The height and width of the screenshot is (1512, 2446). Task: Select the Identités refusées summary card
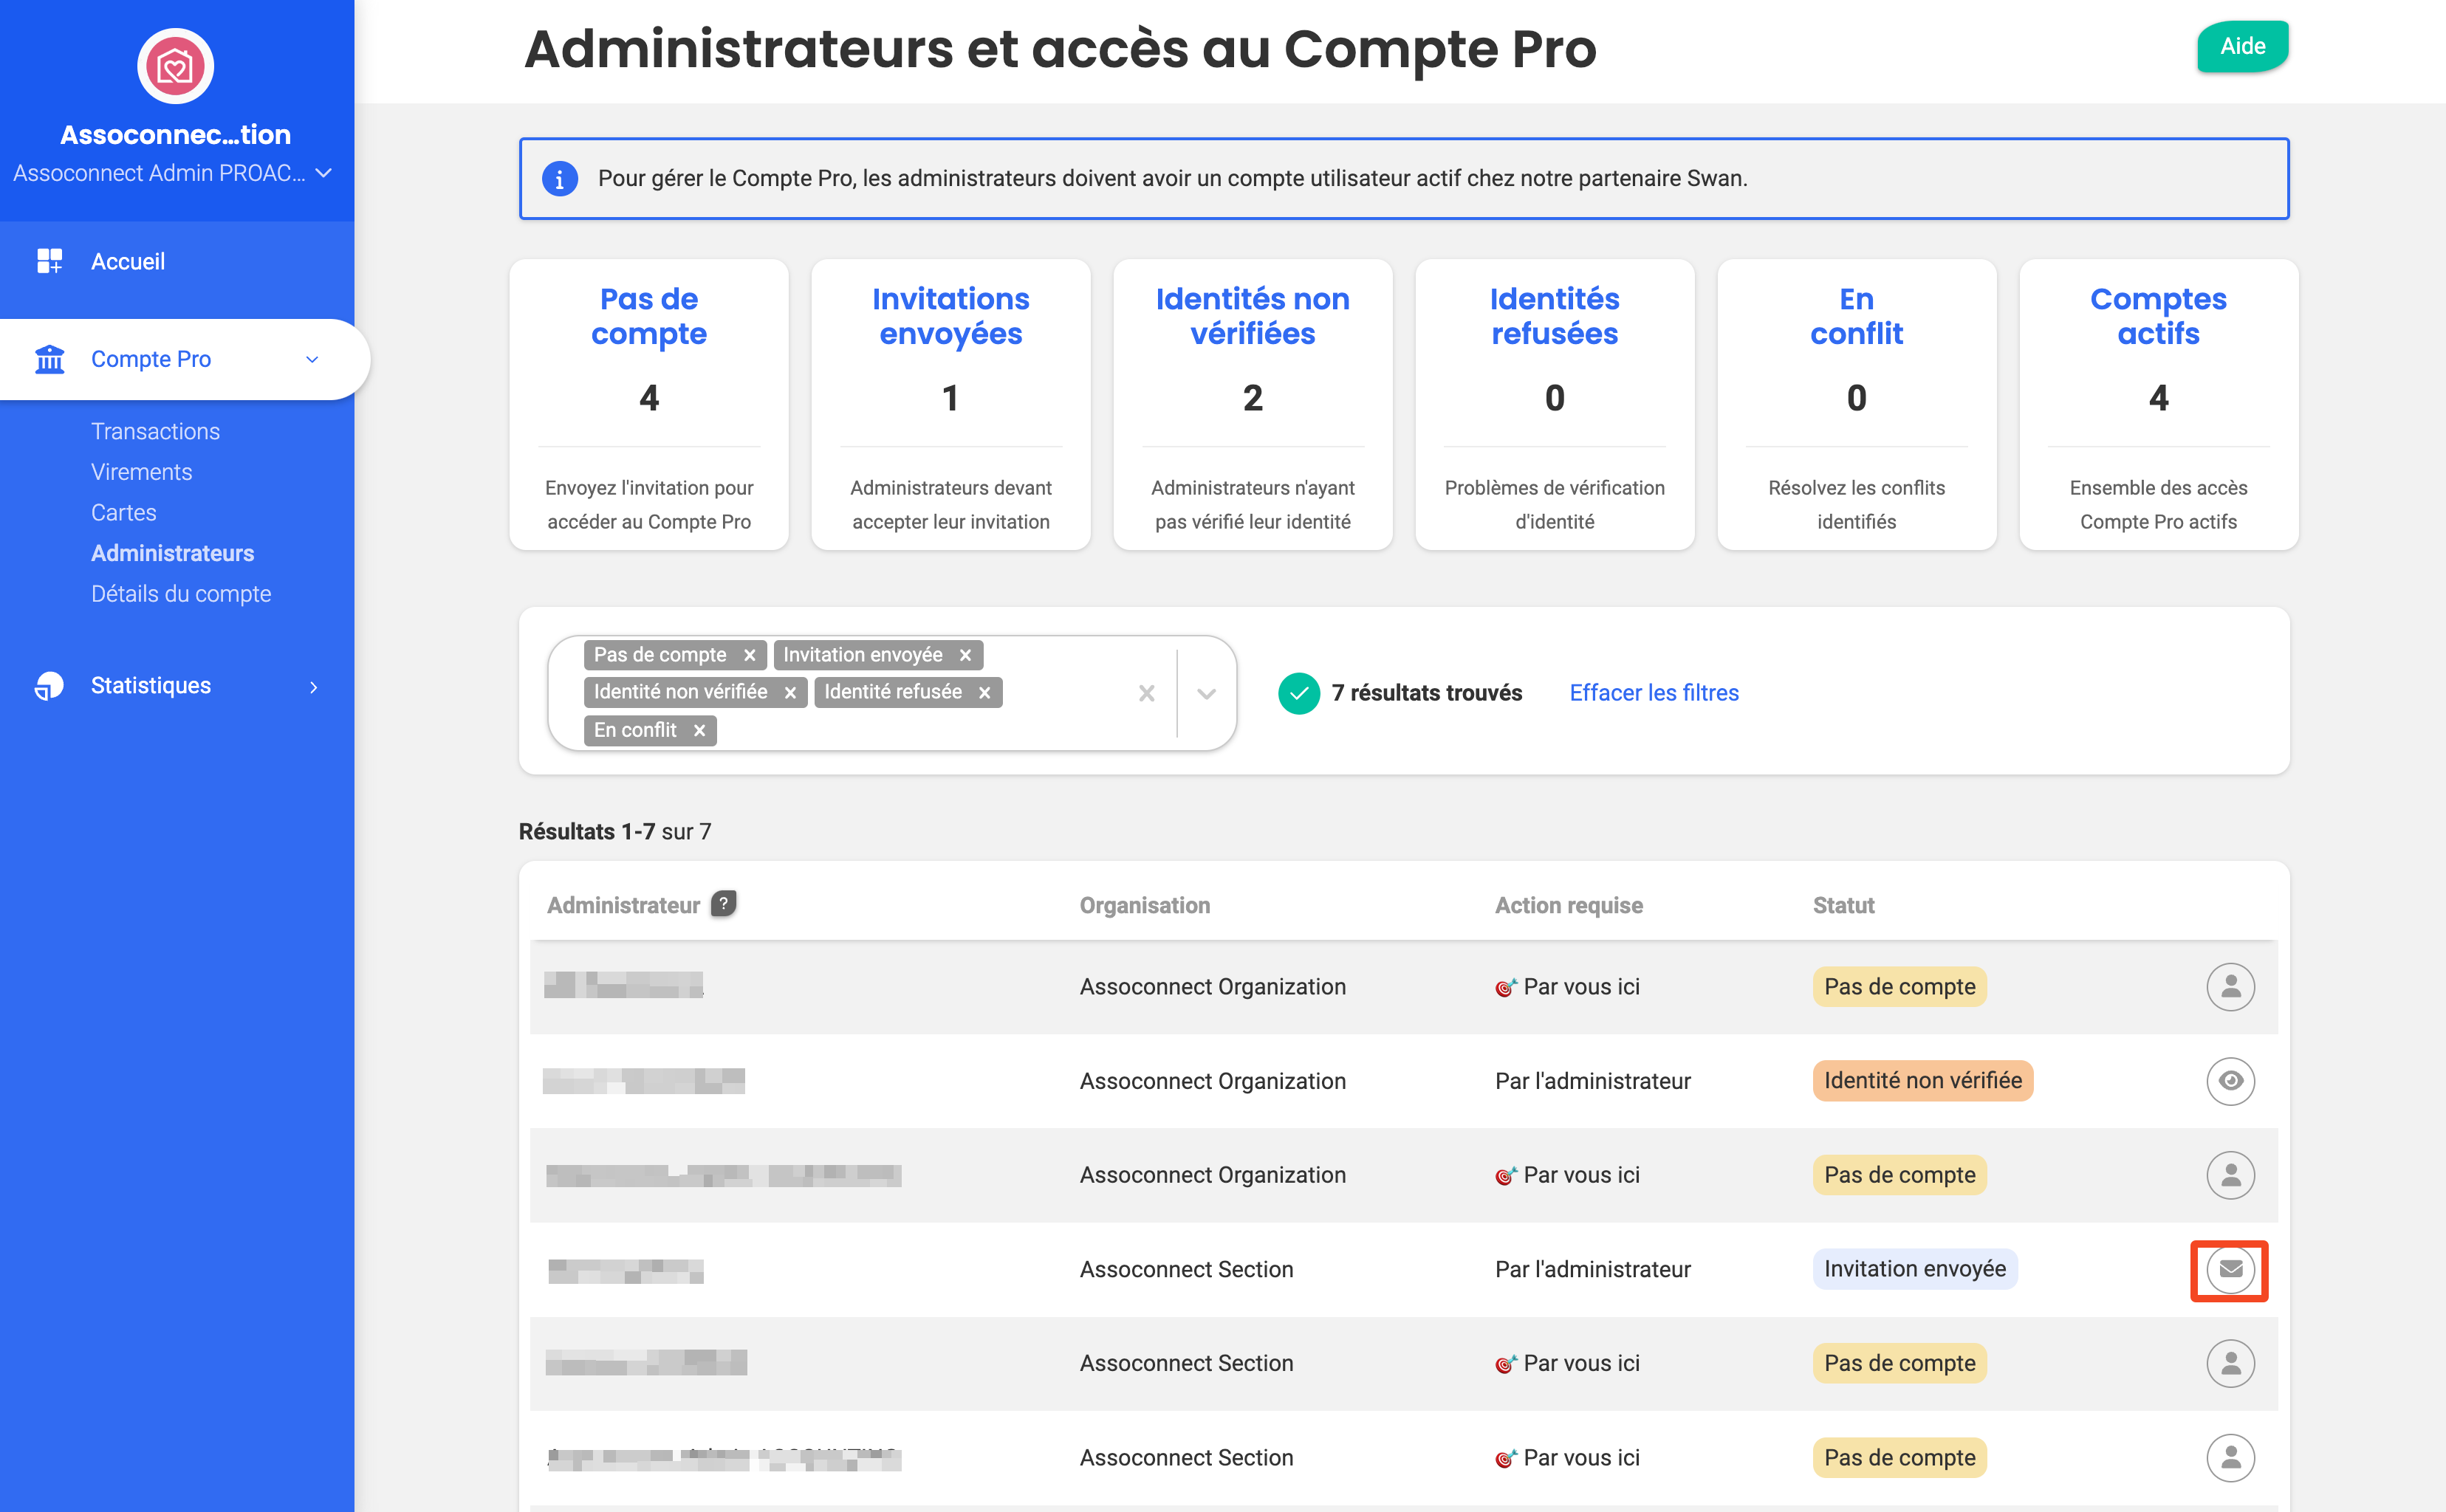click(1555, 404)
